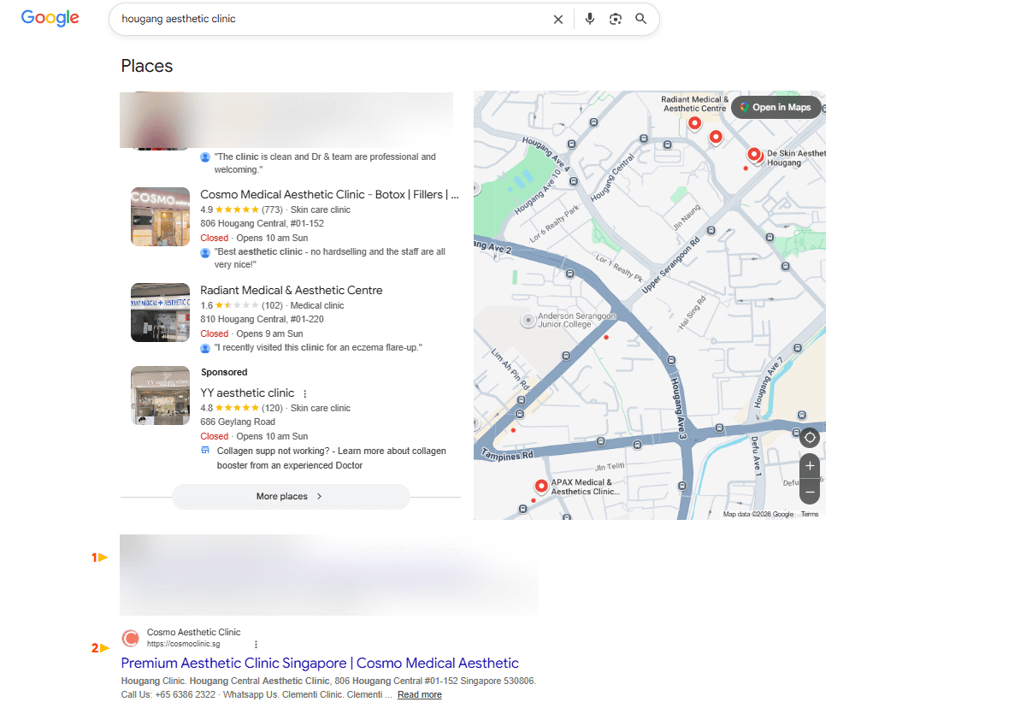Open in Maps button on map
1026x708 pixels.
pyautogui.click(x=776, y=107)
